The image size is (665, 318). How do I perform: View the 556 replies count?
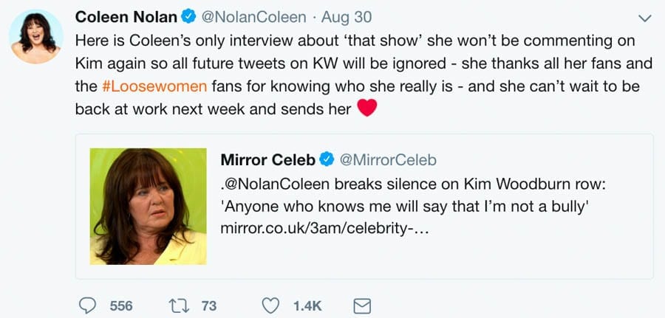120,305
